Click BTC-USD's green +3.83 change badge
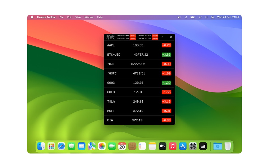This screenshot has height=168, width=269. click(x=166, y=55)
